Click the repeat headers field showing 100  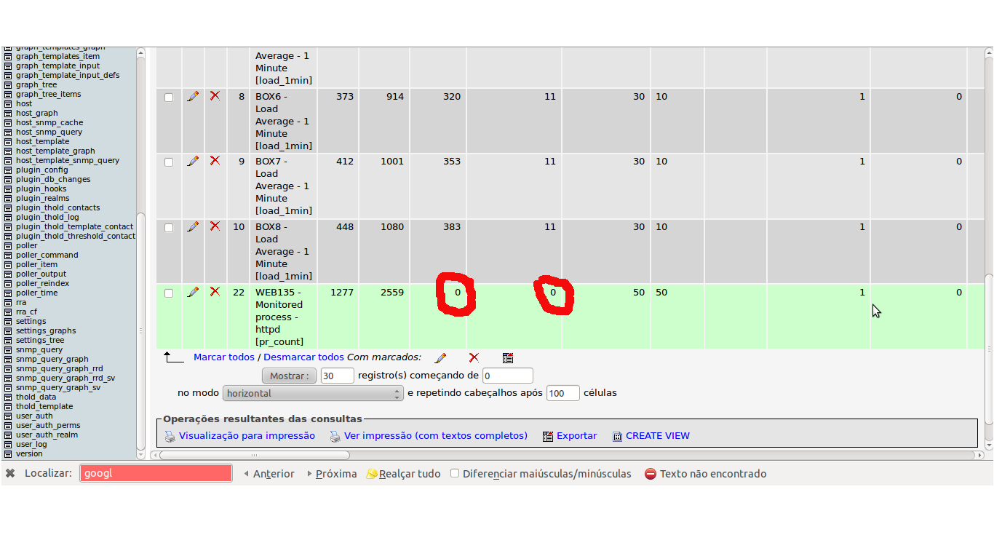tap(563, 393)
